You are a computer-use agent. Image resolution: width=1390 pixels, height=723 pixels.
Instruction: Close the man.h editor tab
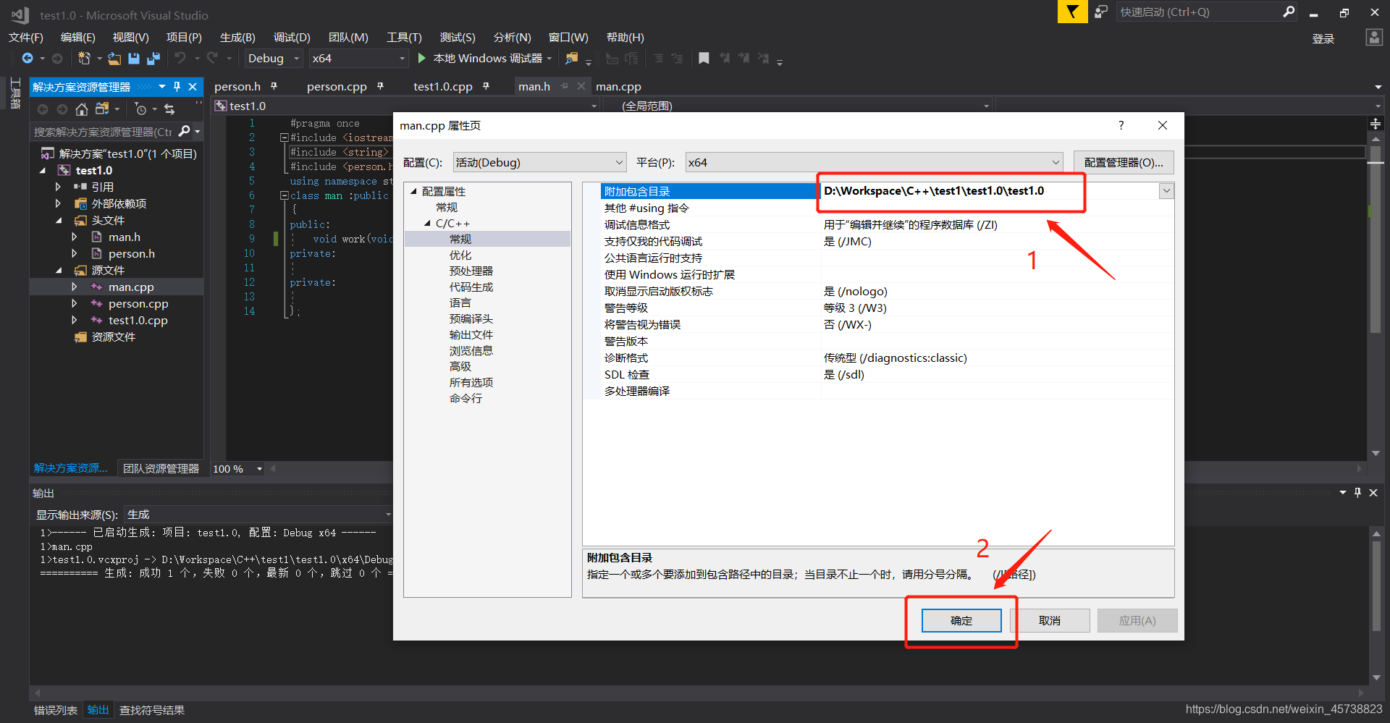581,86
